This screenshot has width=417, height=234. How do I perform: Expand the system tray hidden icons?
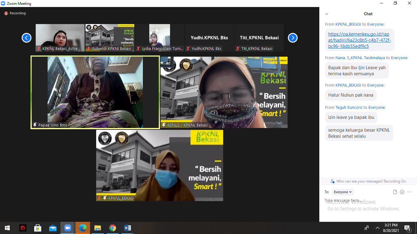(378, 228)
